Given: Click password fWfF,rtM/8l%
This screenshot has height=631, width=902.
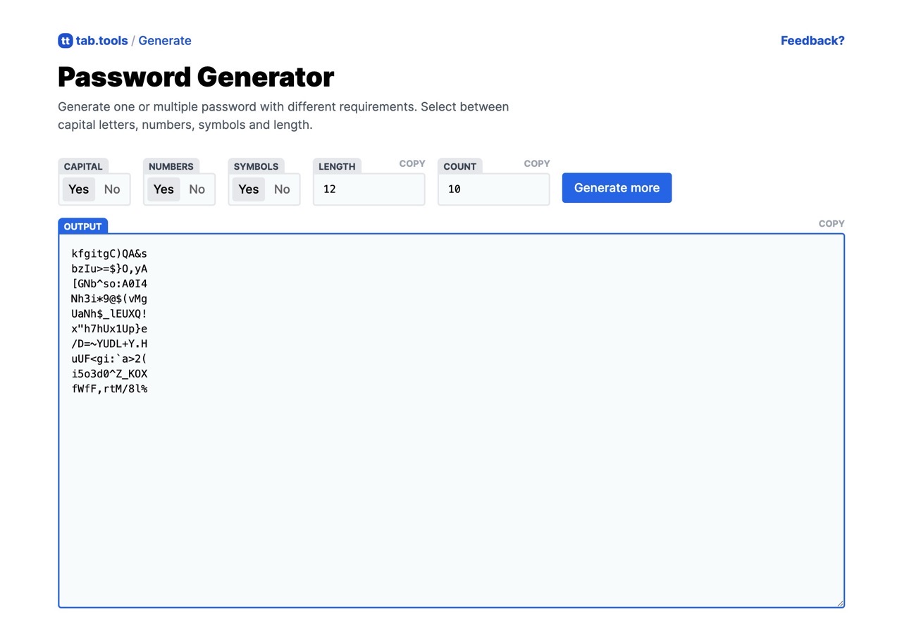Looking at the screenshot, I should [x=109, y=389].
